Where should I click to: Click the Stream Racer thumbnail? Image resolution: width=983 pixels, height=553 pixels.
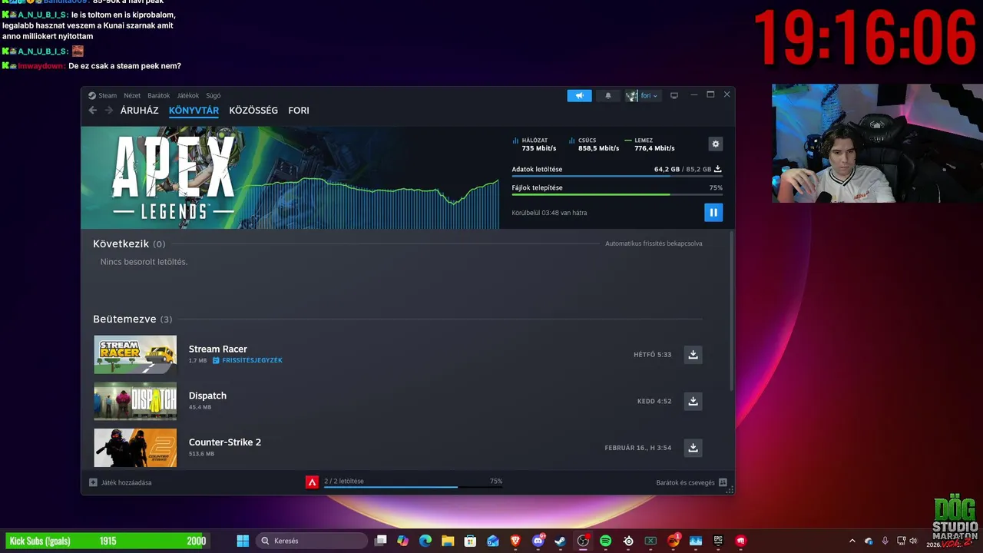pyautogui.click(x=135, y=355)
